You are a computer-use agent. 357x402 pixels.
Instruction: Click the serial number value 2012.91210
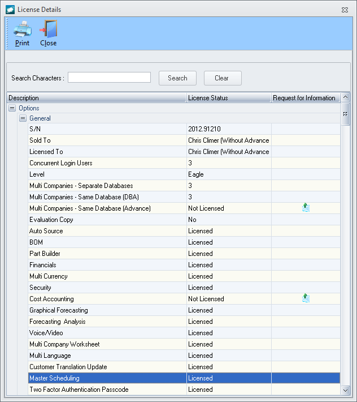204,129
